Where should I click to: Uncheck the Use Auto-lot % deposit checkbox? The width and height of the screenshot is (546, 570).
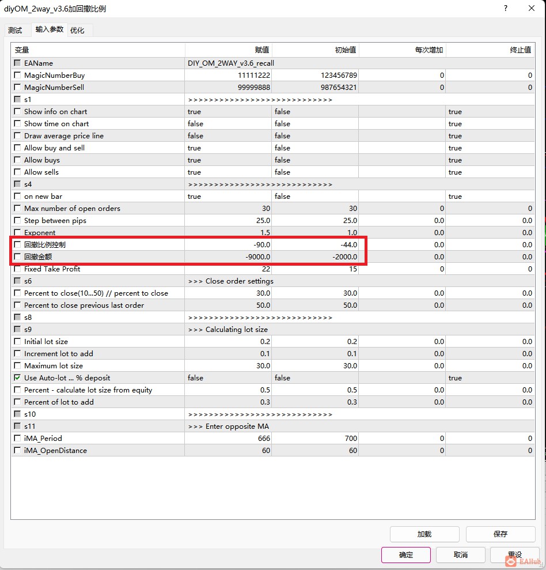point(17,378)
